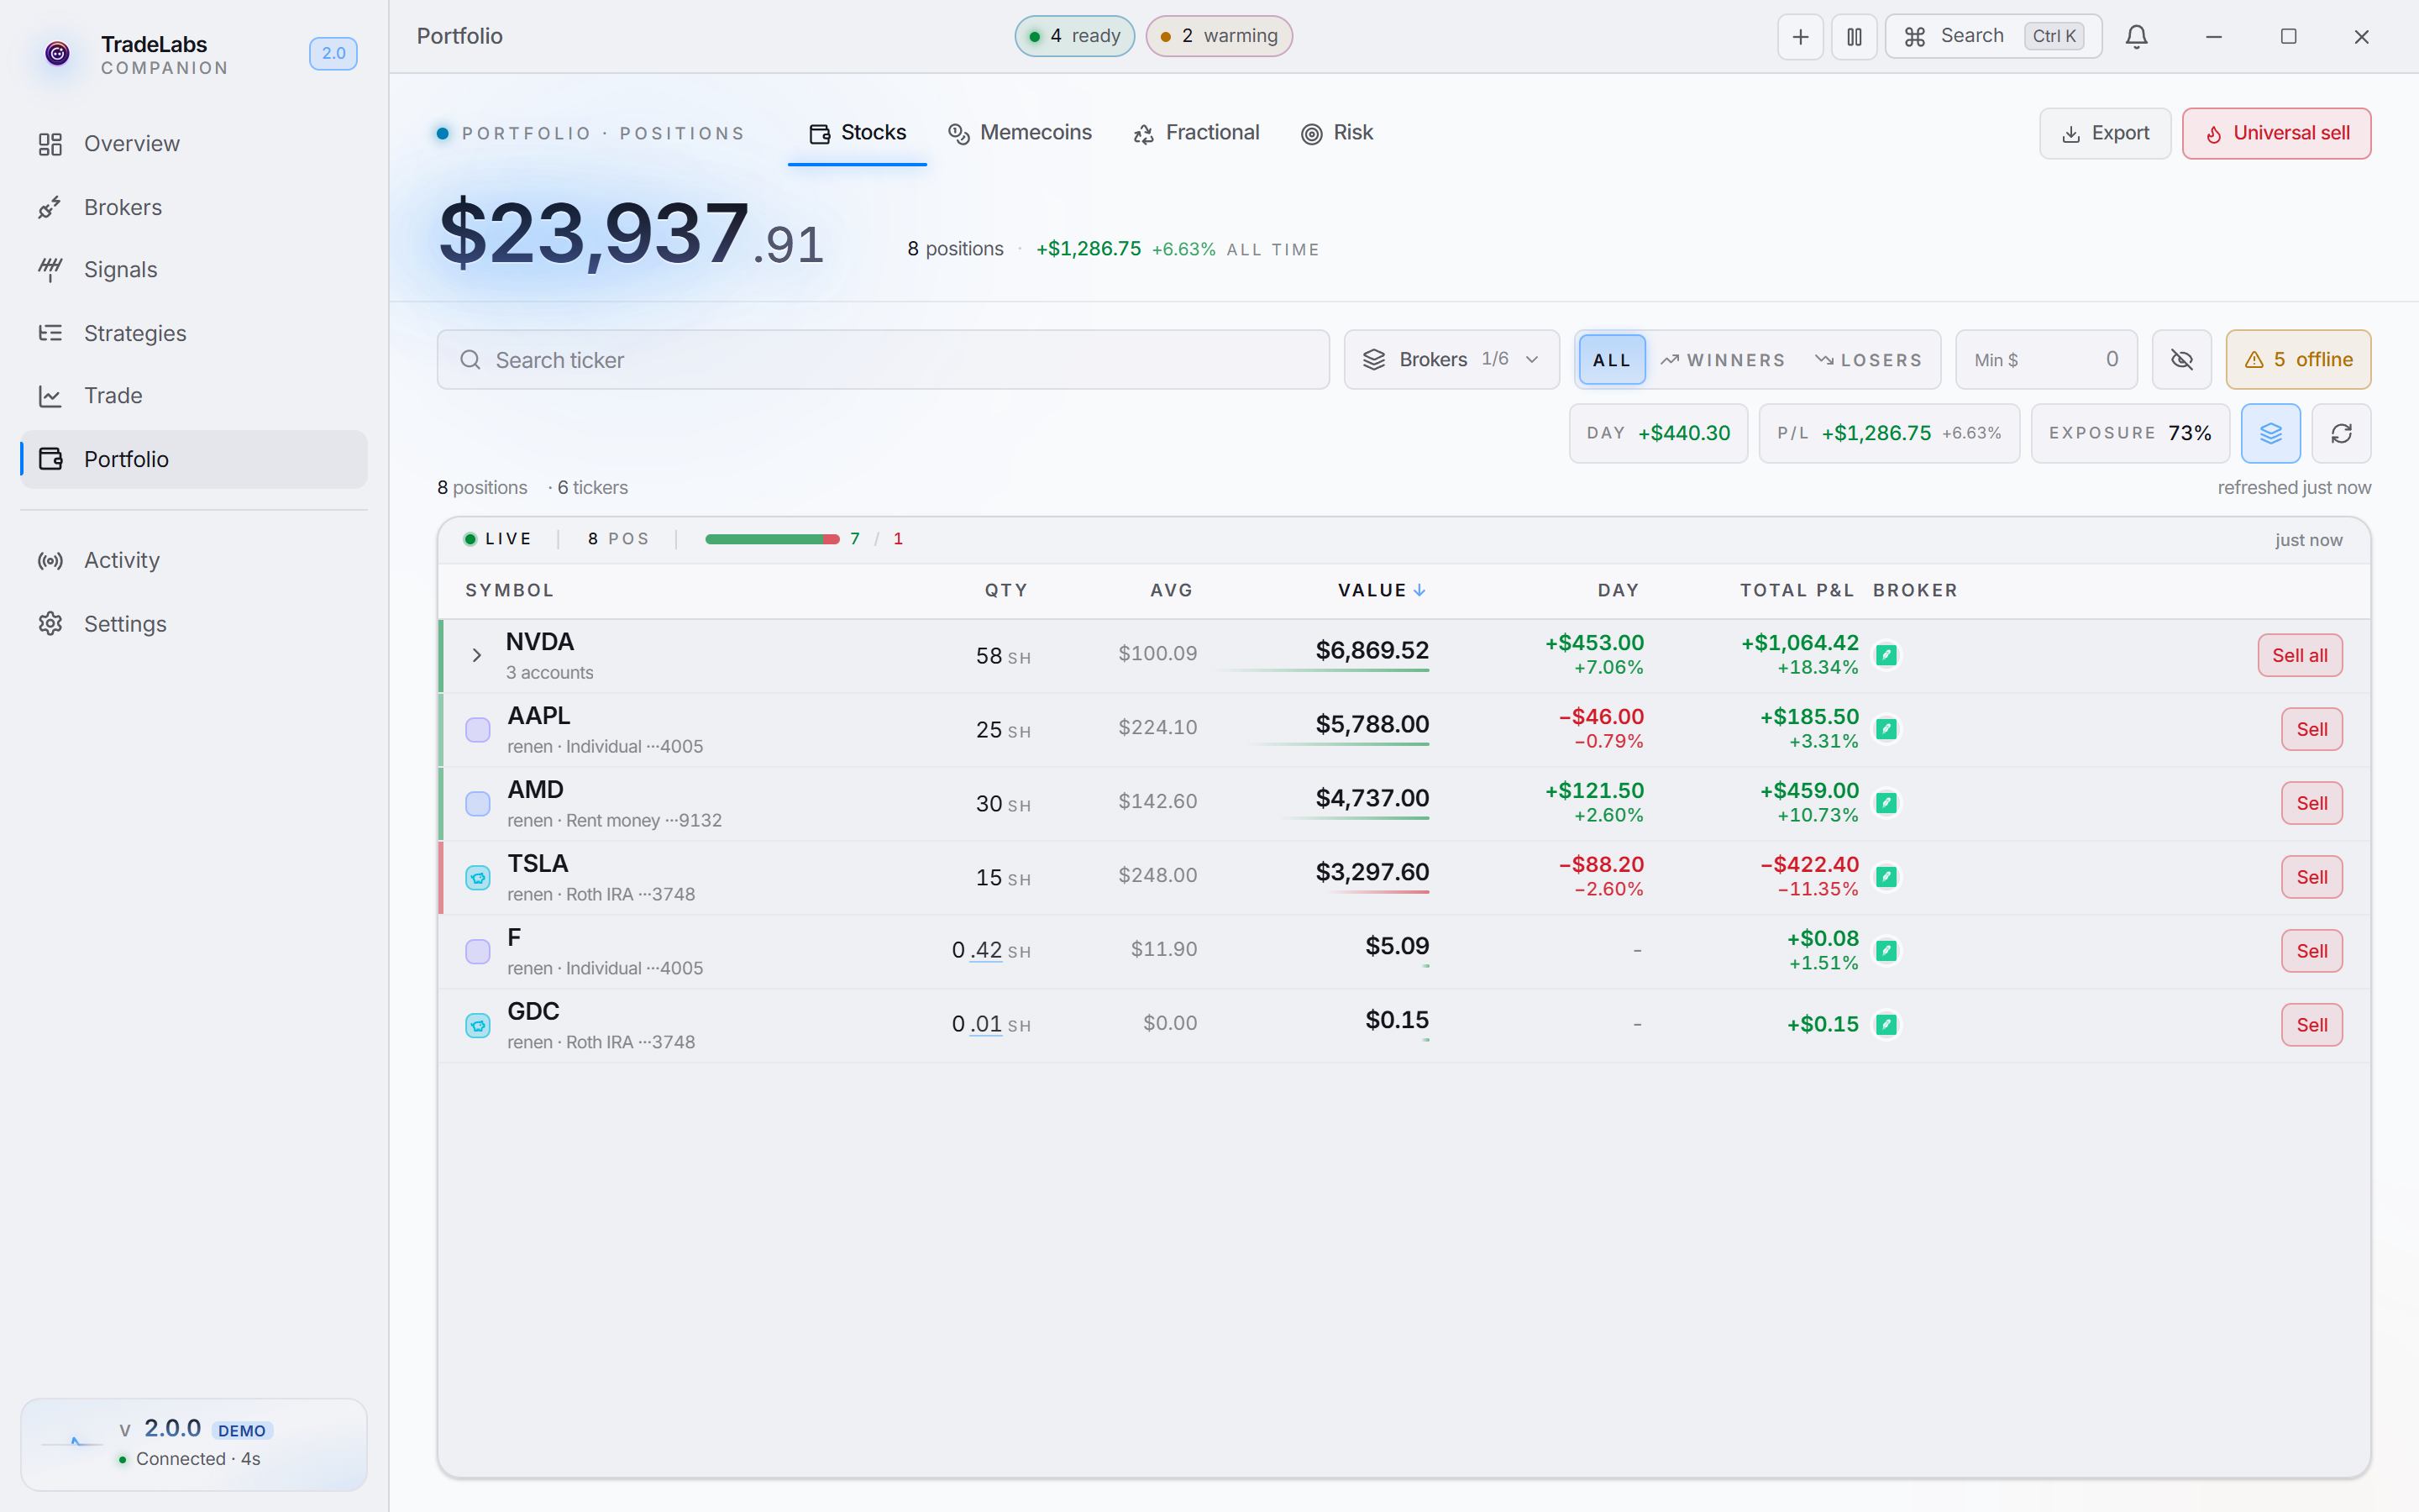The height and width of the screenshot is (1512, 2419).
Task: Toggle hide values eye-slash icon
Action: pyautogui.click(x=2182, y=360)
